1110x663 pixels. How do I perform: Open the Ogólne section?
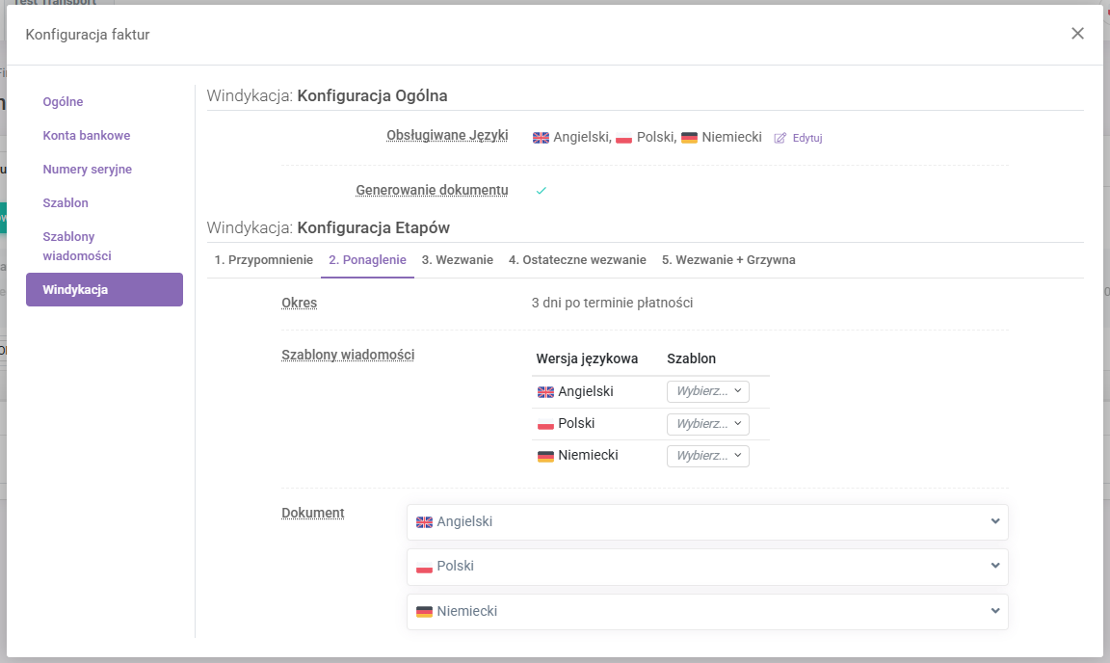63,101
